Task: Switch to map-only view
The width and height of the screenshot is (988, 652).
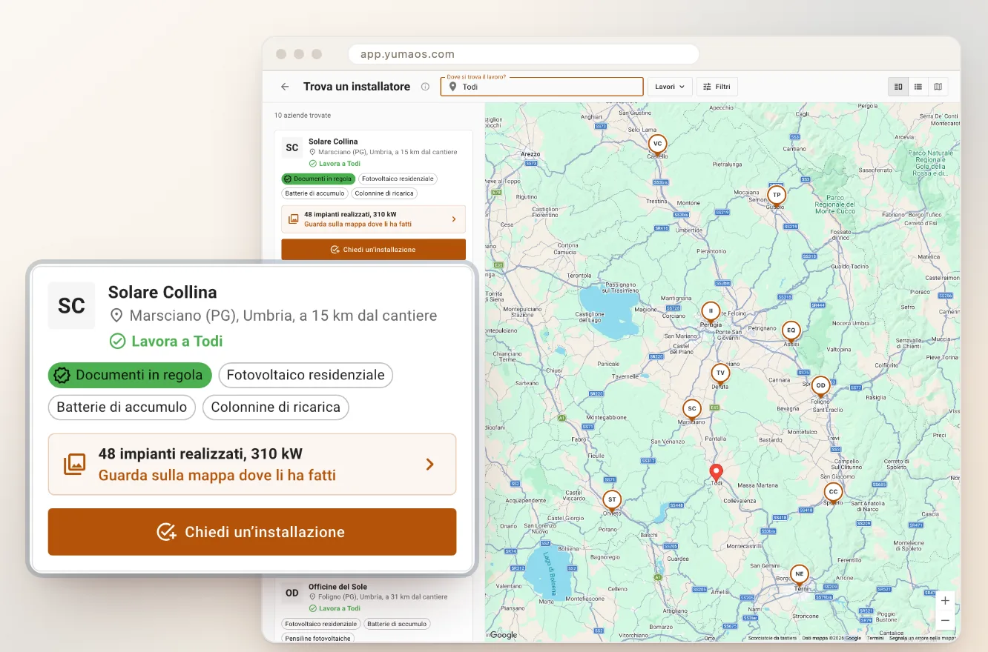Action: pyautogui.click(x=938, y=87)
